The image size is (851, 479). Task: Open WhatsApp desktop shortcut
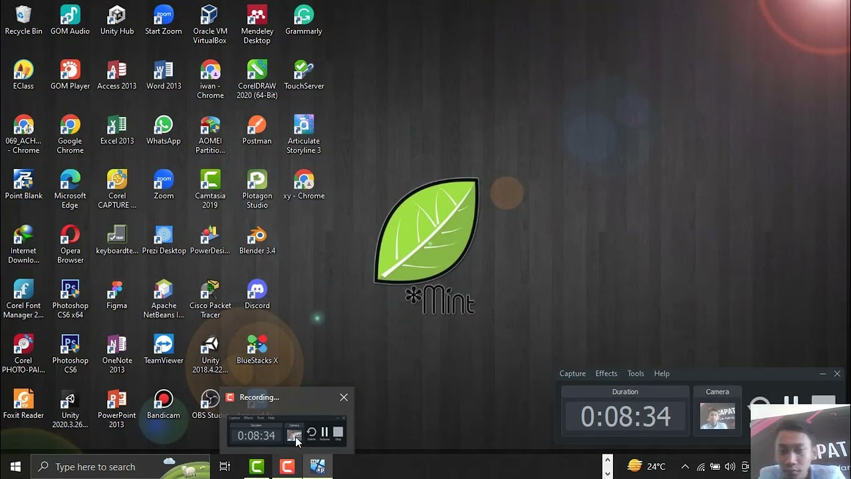pyautogui.click(x=164, y=130)
